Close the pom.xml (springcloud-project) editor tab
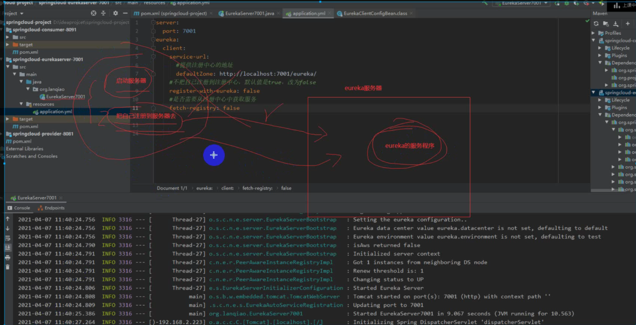The height and width of the screenshot is (325, 636). (x=210, y=14)
